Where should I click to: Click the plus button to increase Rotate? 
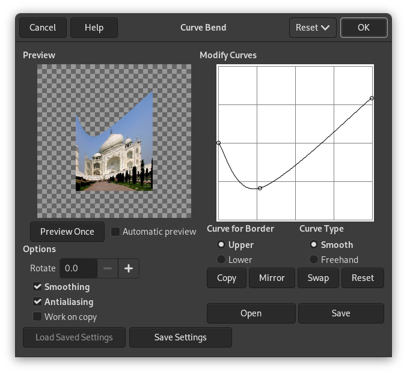129,268
